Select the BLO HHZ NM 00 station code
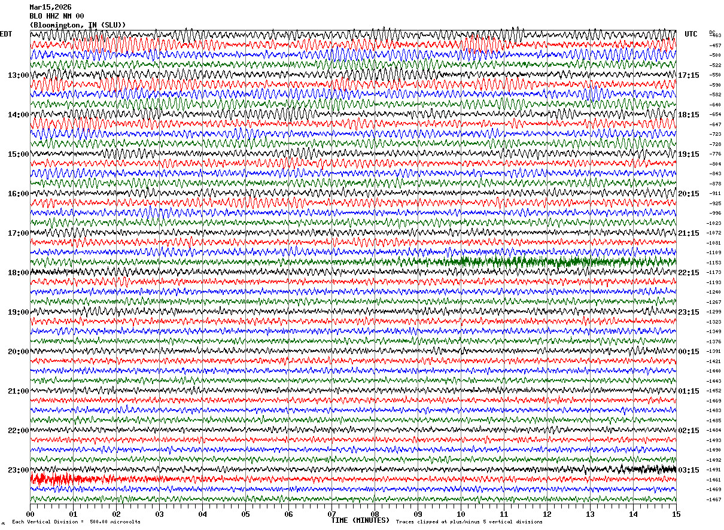Viewport: 724px width, 530px height. (x=57, y=16)
